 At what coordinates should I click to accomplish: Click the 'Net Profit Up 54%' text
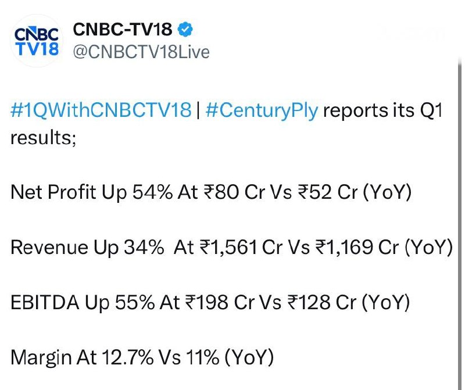(x=91, y=192)
